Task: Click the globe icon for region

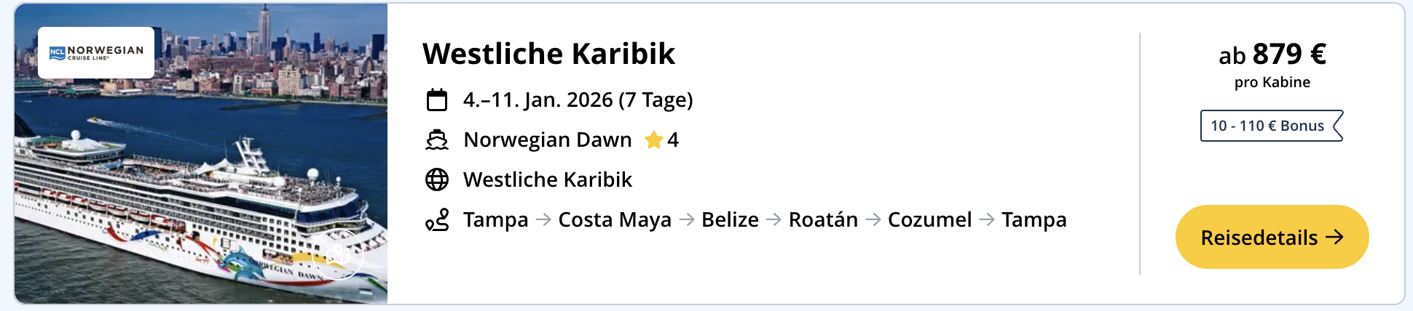Action: pos(437,179)
